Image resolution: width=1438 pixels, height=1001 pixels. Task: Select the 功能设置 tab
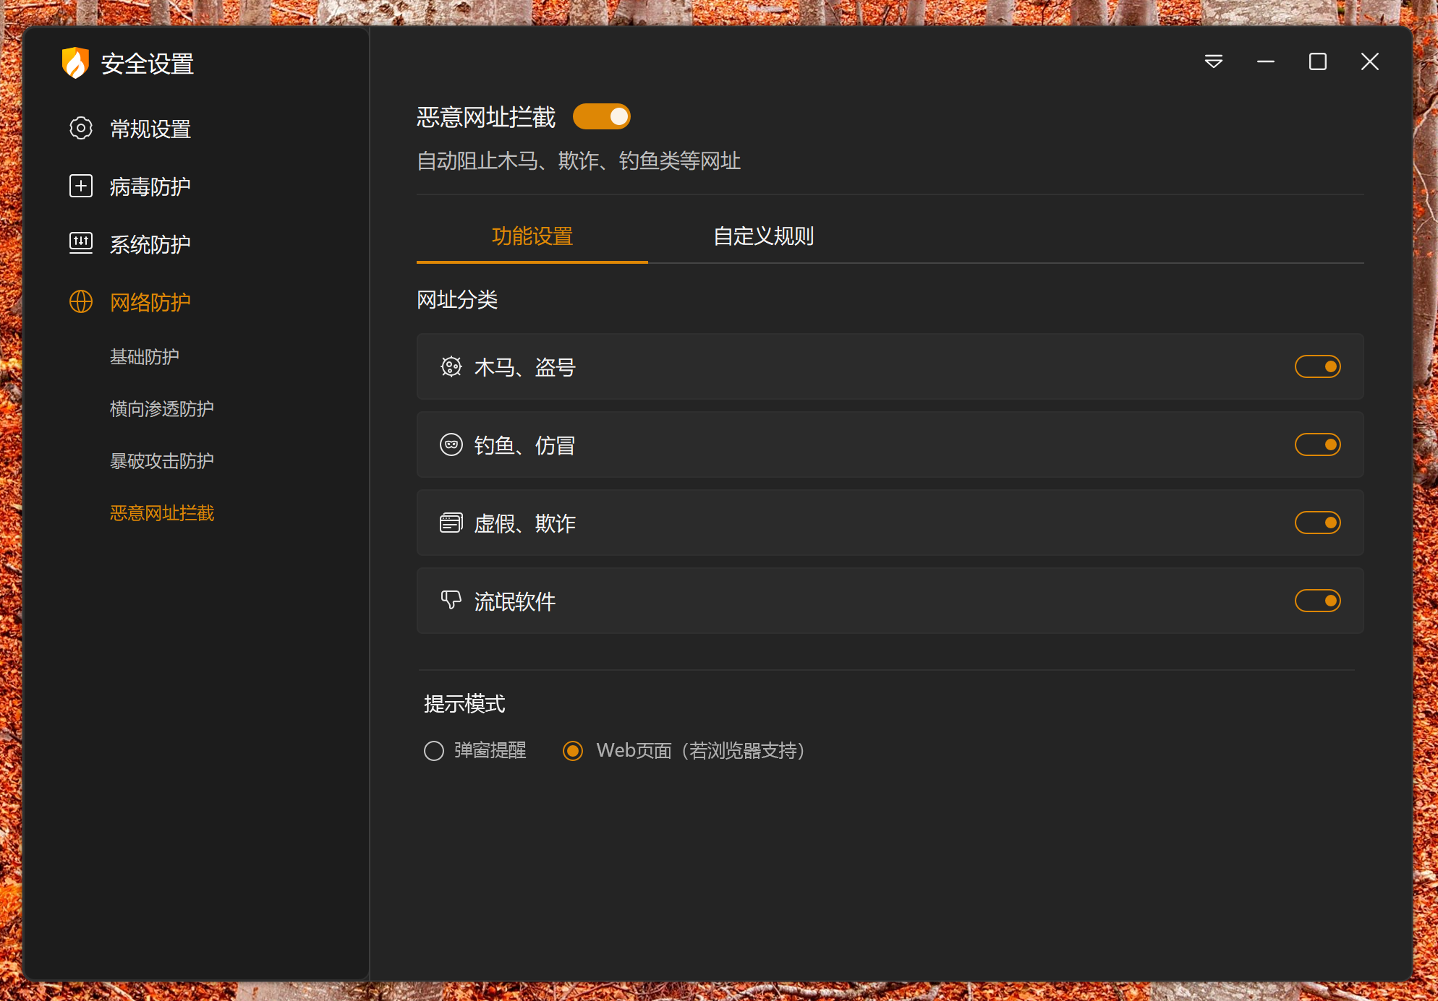(x=531, y=236)
